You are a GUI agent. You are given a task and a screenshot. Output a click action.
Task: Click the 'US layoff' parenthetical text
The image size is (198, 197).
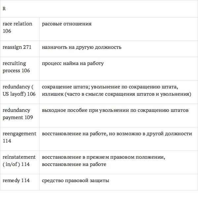15,94
